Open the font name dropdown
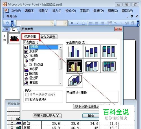The width and height of the screenshot is (141, 129). pyautogui.click(x=52, y=23)
